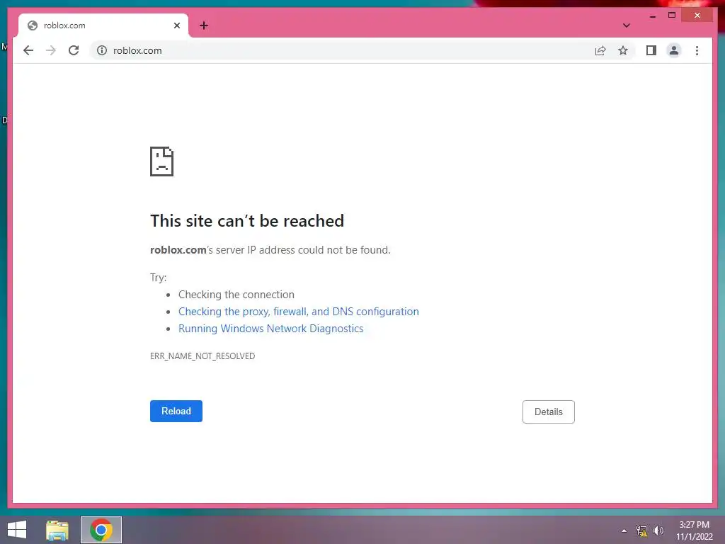Viewport: 725px width, 544px height.
Task: Expand the tab search chevron
Action: click(627, 25)
